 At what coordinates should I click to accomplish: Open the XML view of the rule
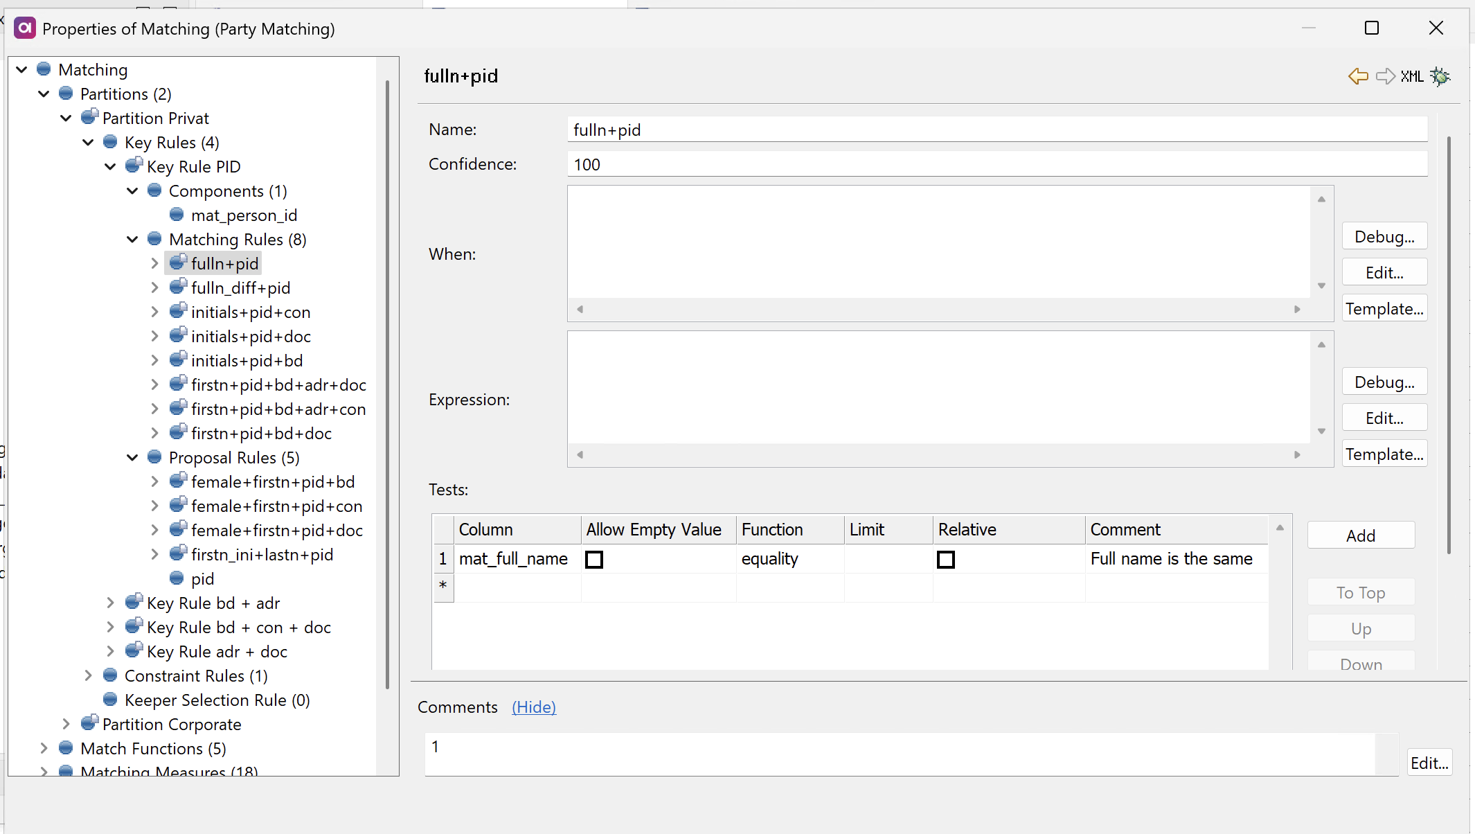tap(1411, 76)
